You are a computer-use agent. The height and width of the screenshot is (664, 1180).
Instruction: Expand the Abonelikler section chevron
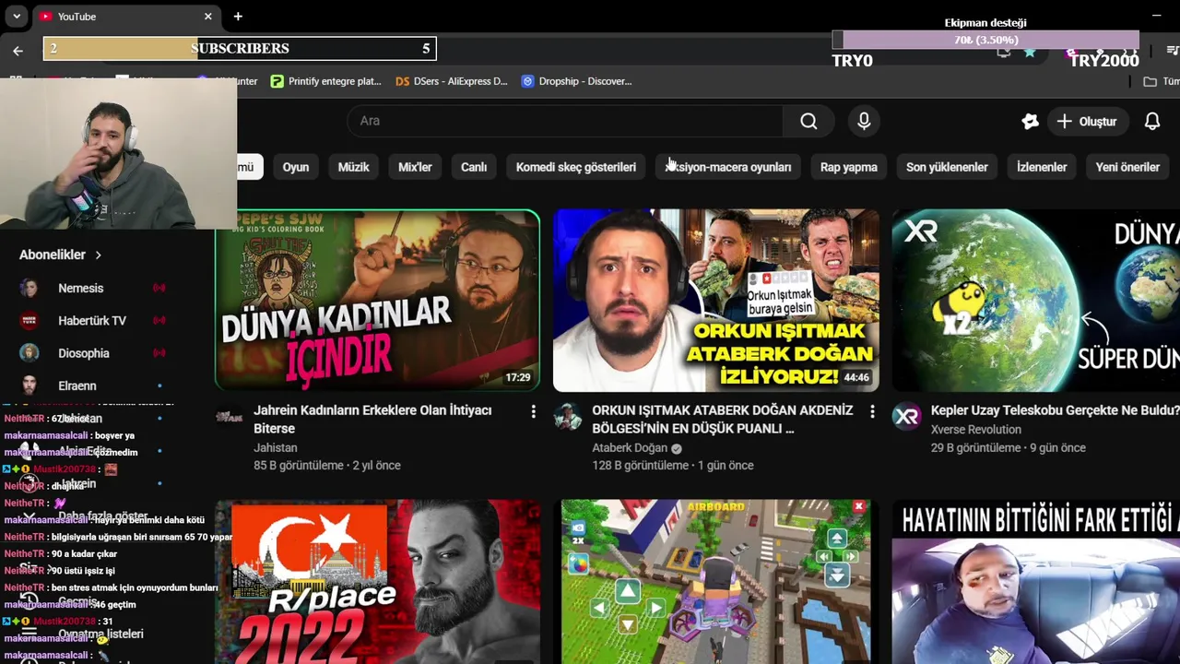98,255
